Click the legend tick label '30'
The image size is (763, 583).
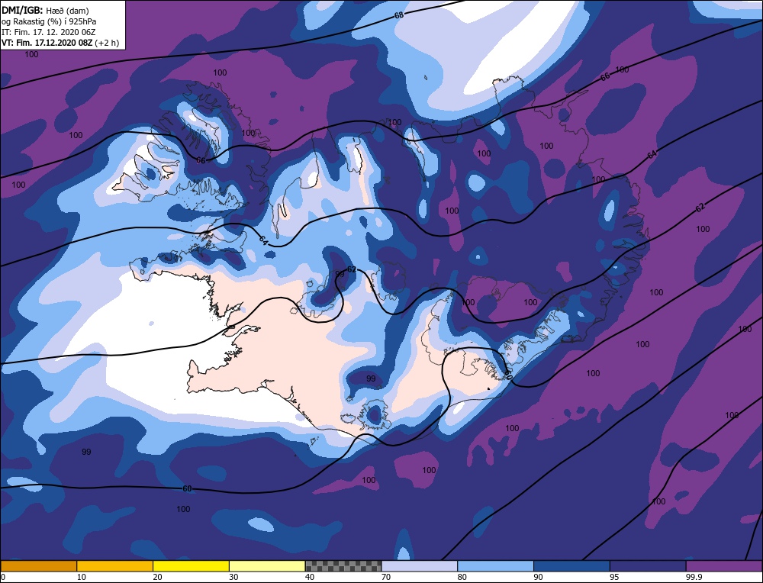tap(233, 577)
